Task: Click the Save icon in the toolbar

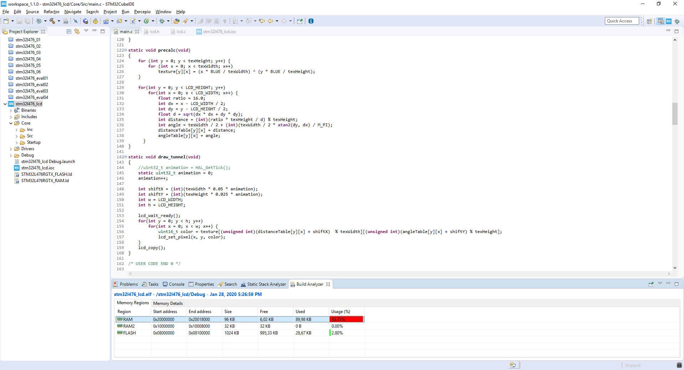Action: tap(20, 21)
